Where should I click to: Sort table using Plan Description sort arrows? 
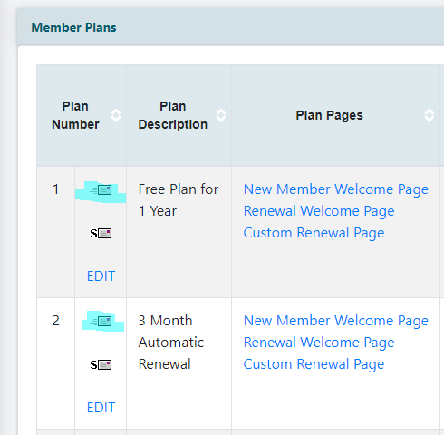click(221, 115)
